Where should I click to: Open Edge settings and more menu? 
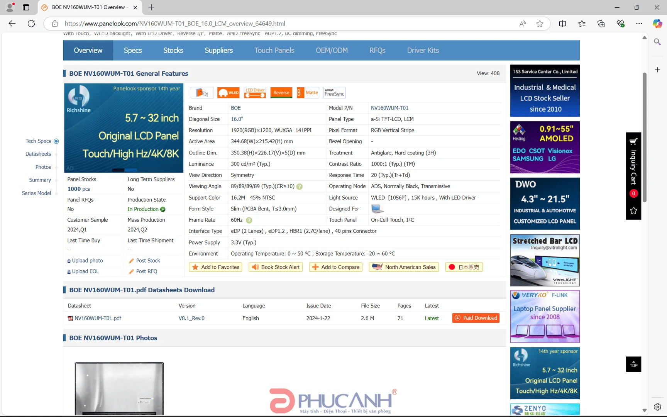coord(639,24)
